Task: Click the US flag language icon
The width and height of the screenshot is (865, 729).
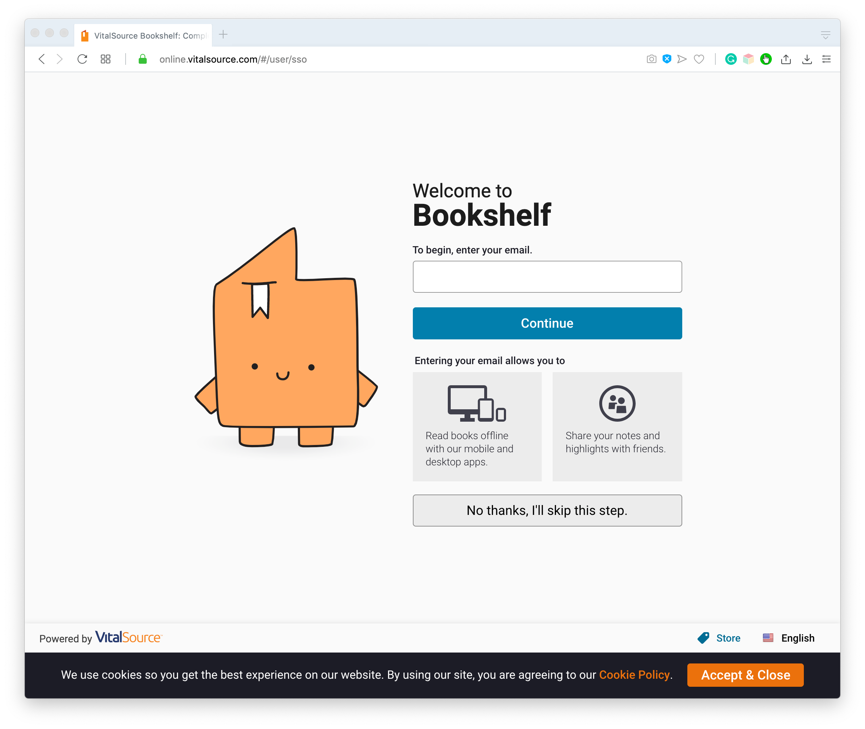Action: click(768, 638)
